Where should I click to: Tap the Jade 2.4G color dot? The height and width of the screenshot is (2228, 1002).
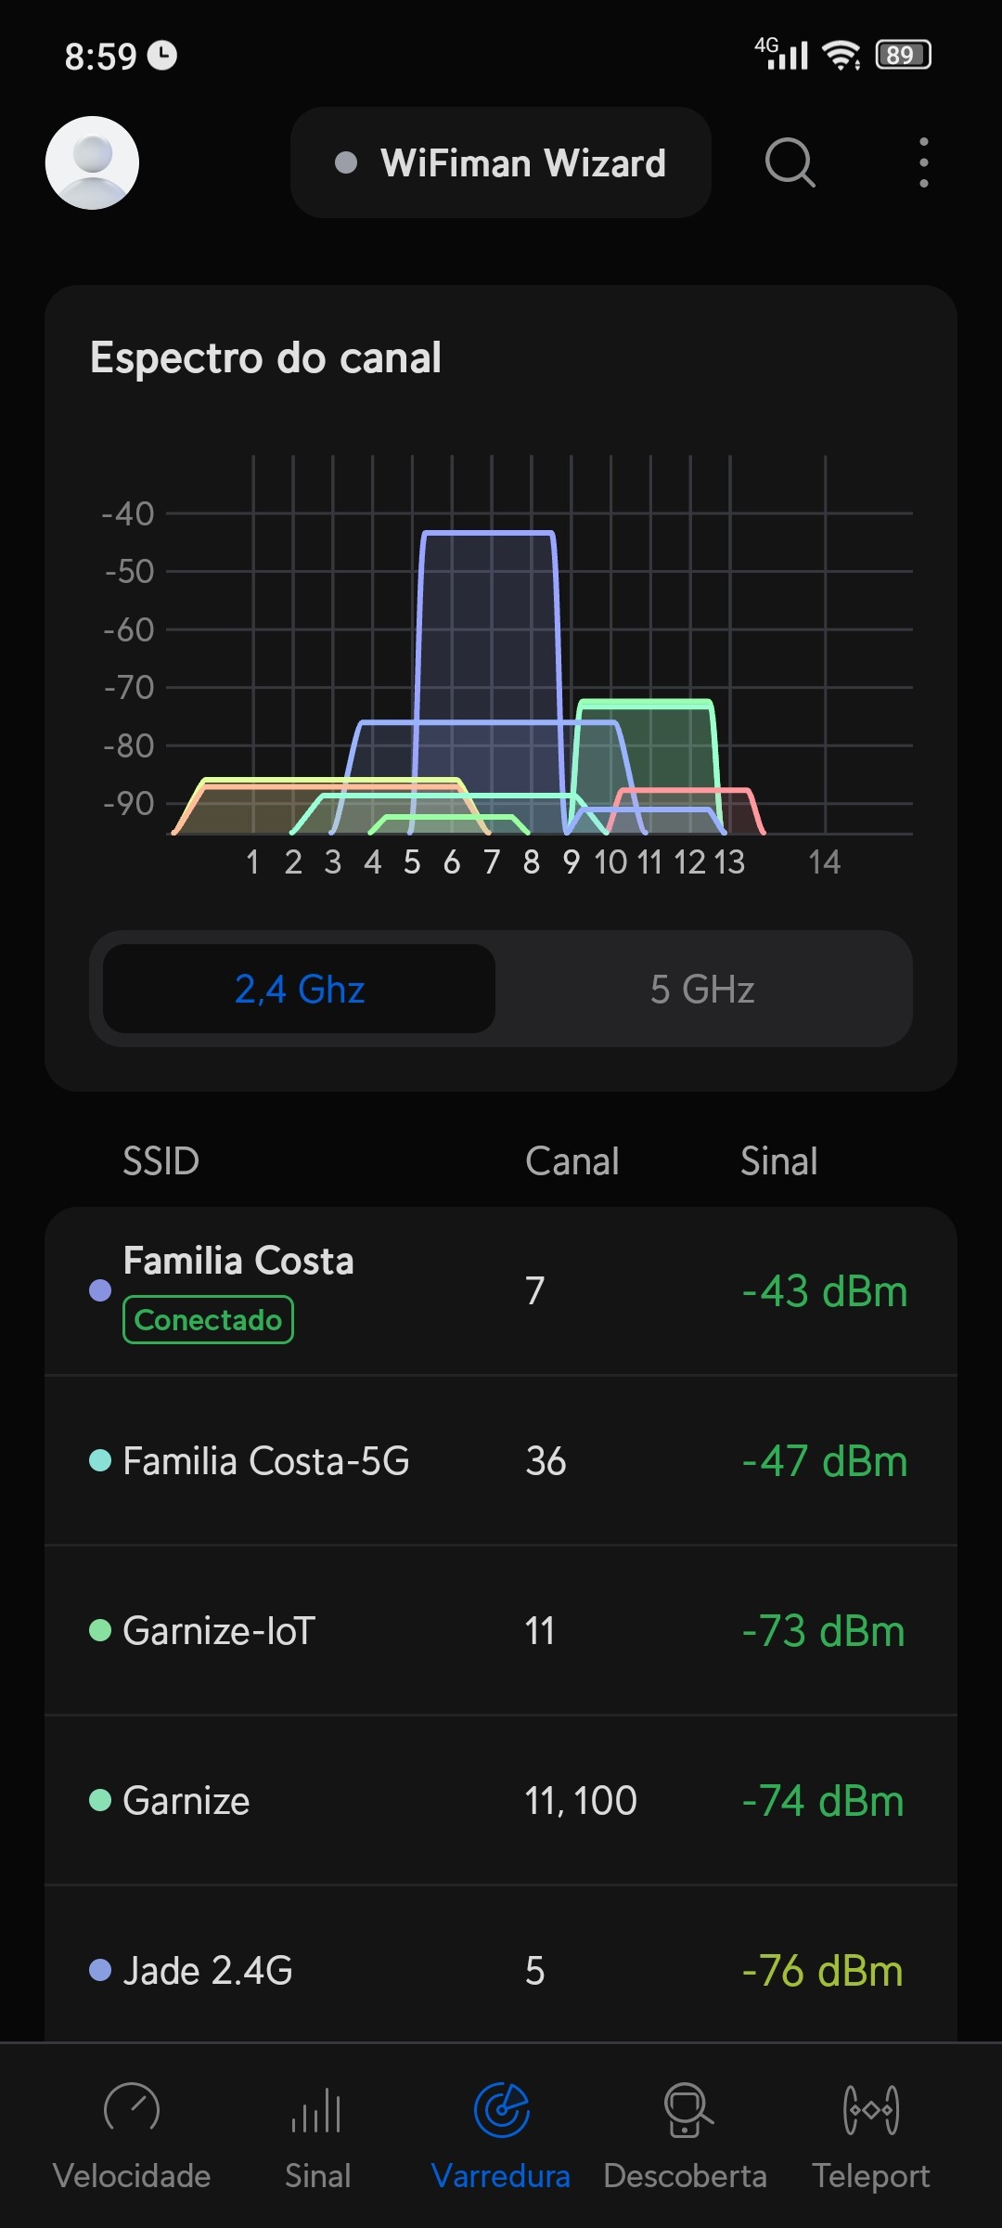click(100, 1970)
